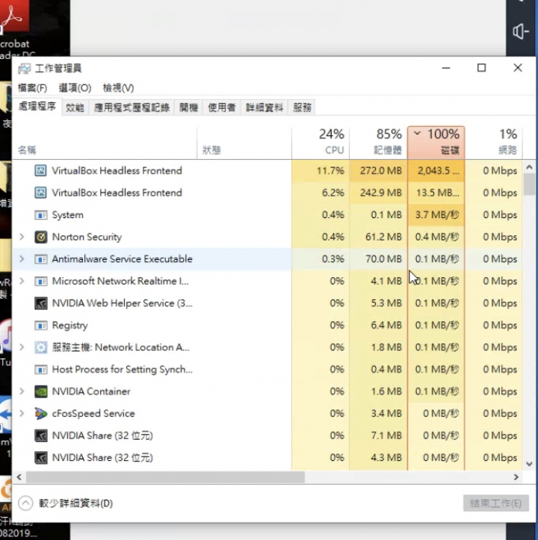Click the vertical scrollbar up arrow
This screenshot has height=540, width=538.
coord(529,167)
